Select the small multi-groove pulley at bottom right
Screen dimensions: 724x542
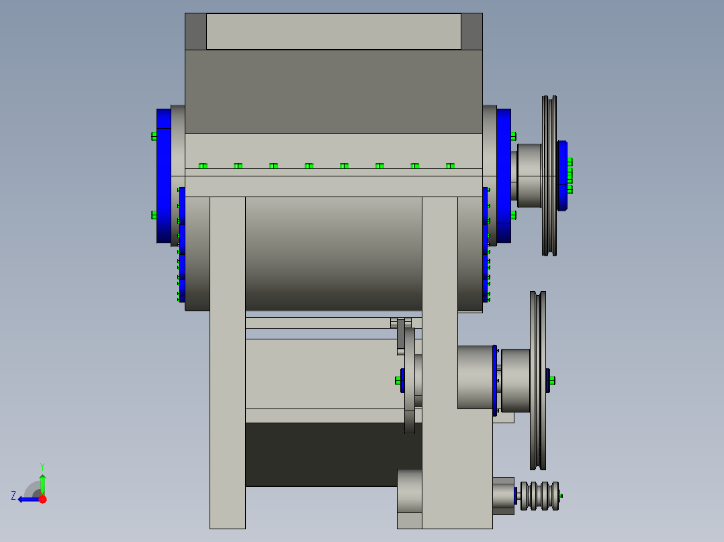pos(540,496)
